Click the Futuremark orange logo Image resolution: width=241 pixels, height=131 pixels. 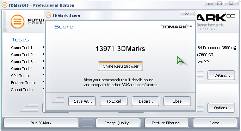click(18, 22)
